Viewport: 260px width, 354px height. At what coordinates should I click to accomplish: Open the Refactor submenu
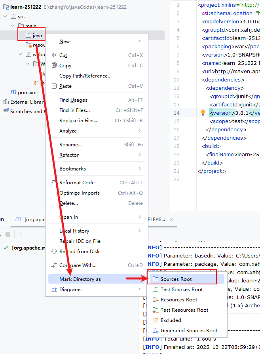tap(97, 155)
